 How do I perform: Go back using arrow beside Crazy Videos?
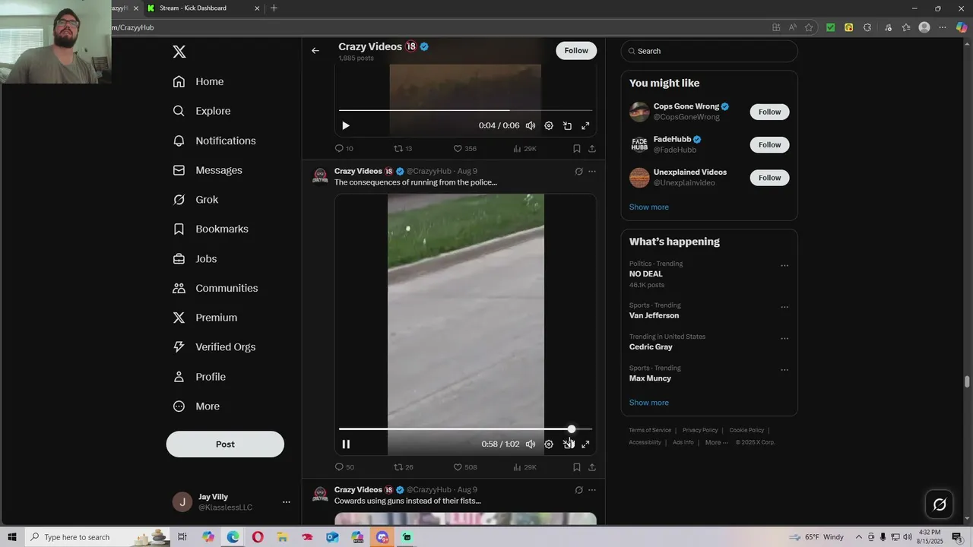point(315,51)
